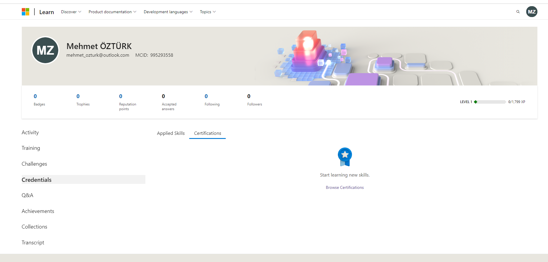Open the MZ account avatar in header
The width and height of the screenshot is (548, 262).
click(x=532, y=12)
